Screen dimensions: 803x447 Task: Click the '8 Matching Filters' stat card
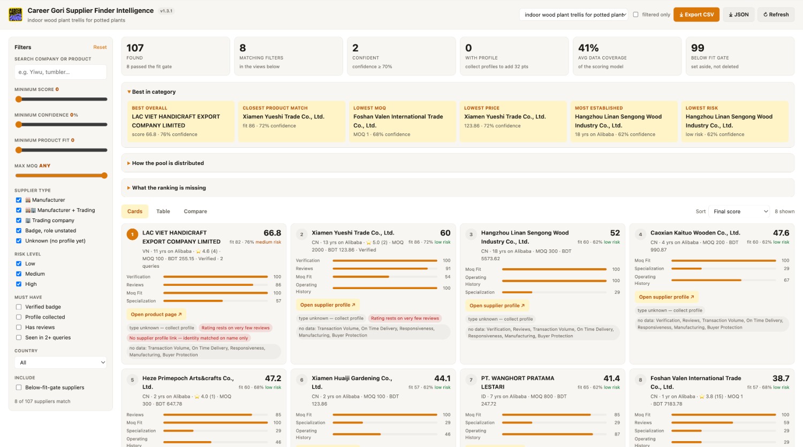coord(289,56)
